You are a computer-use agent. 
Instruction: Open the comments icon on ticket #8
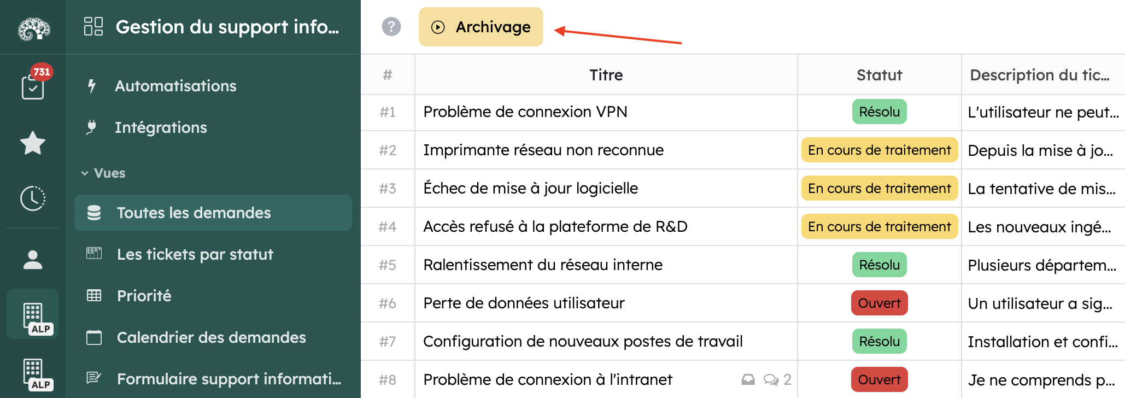[771, 379]
